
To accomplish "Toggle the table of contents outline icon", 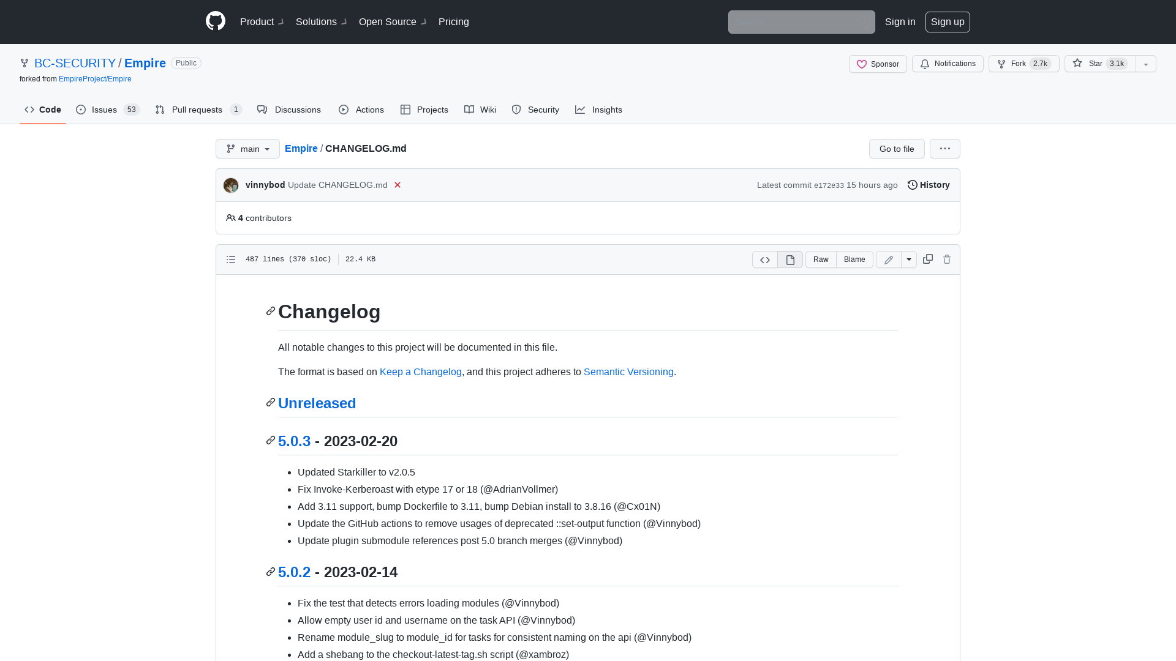I will coord(231,260).
